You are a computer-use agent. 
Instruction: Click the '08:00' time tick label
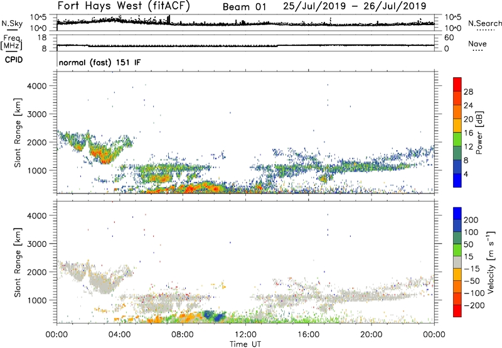click(x=183, y=335)
